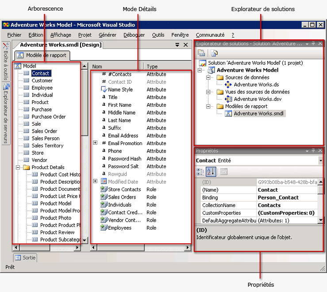Open the Générer menu
The height and width of the screenshot is (292, 327).
click(x=108, y=35)
